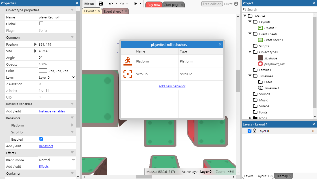
Task: Click the Add new behavior link
Action: pos(172,86)
